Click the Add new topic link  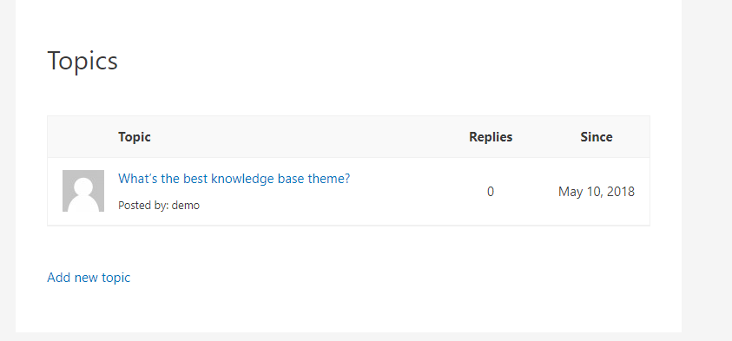tap(89, 278)
